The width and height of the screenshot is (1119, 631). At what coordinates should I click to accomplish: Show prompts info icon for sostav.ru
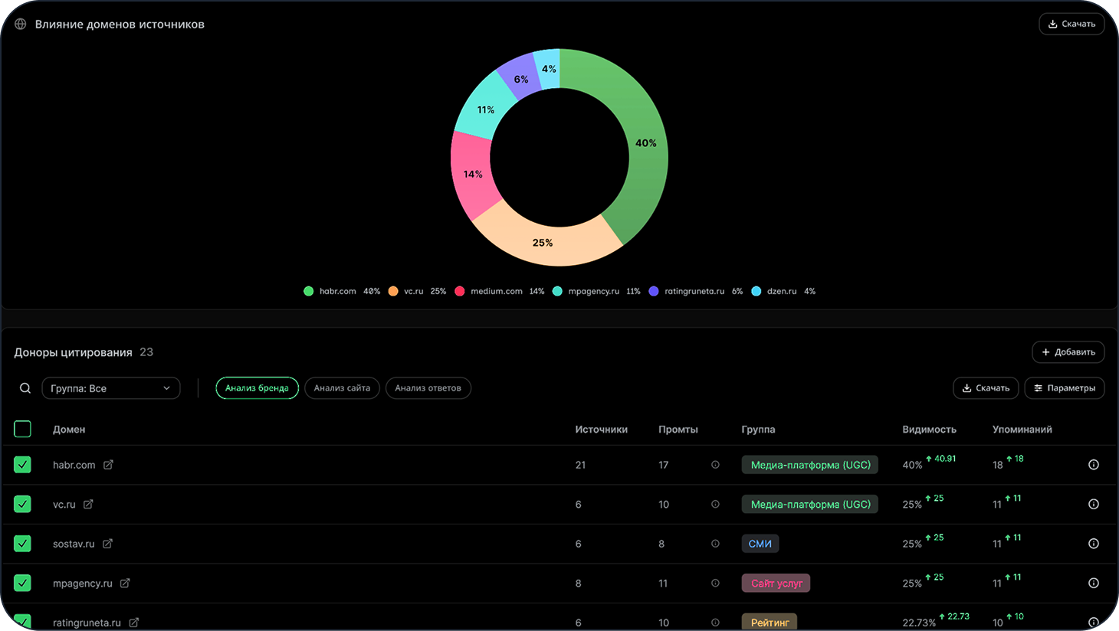(715, 544)
